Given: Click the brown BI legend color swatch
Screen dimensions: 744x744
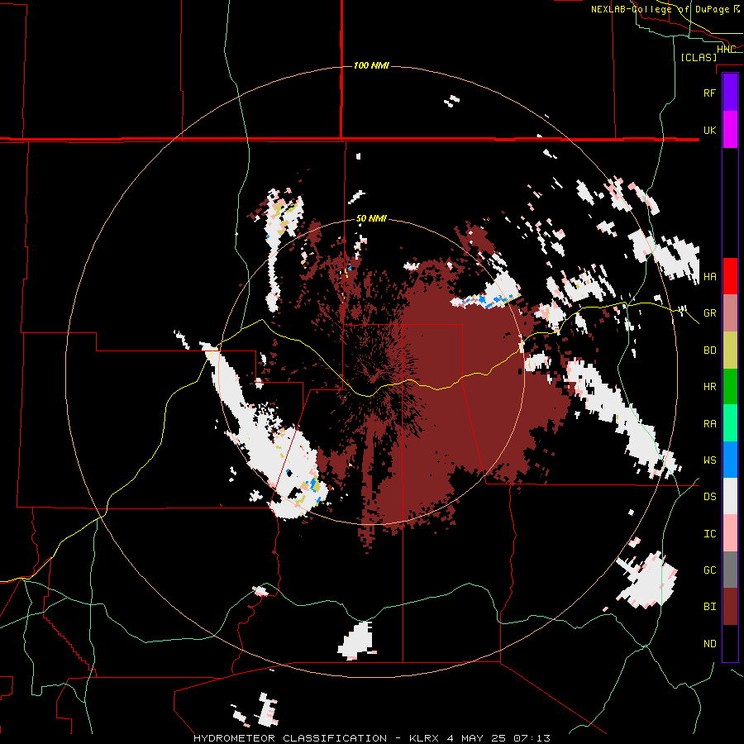Looking at the screenshot, I should click(x=730, y=607).
